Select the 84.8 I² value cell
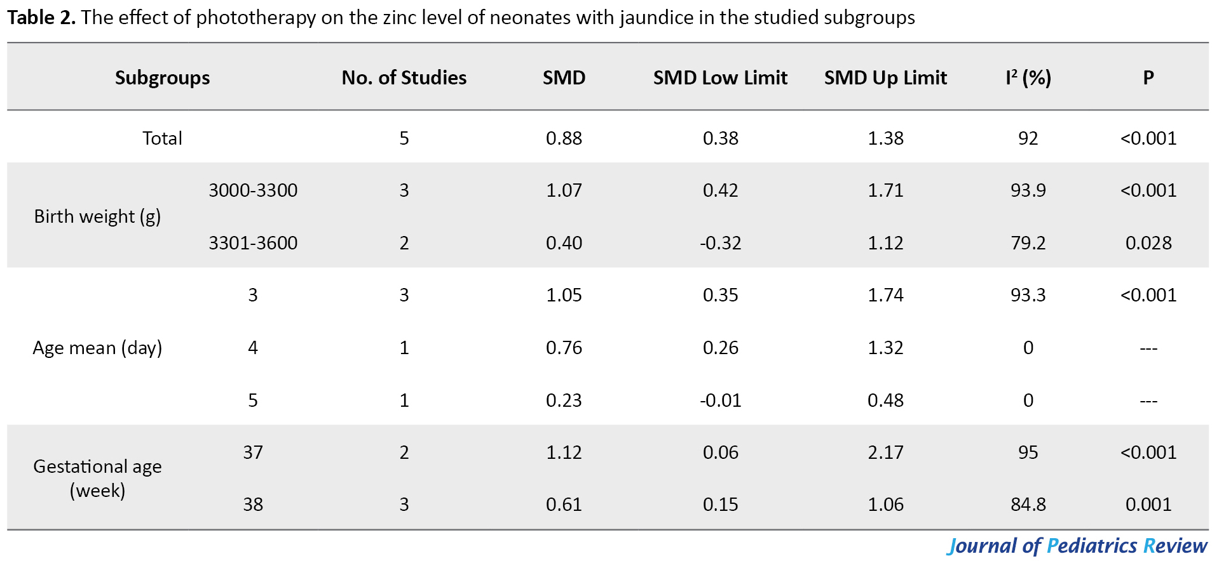 tap(1028, 505)
